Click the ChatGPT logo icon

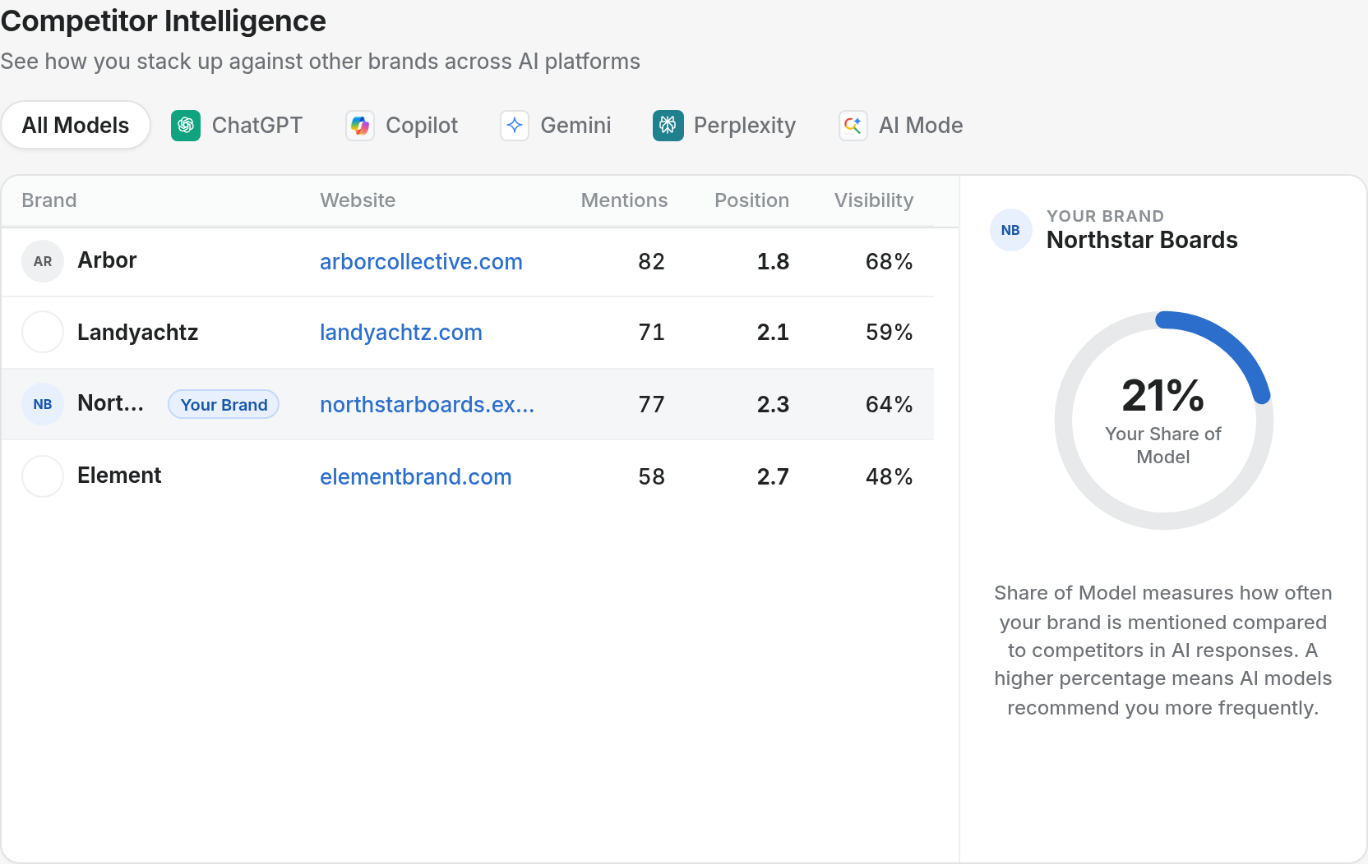pyautogui.click(x=186, y=126)
